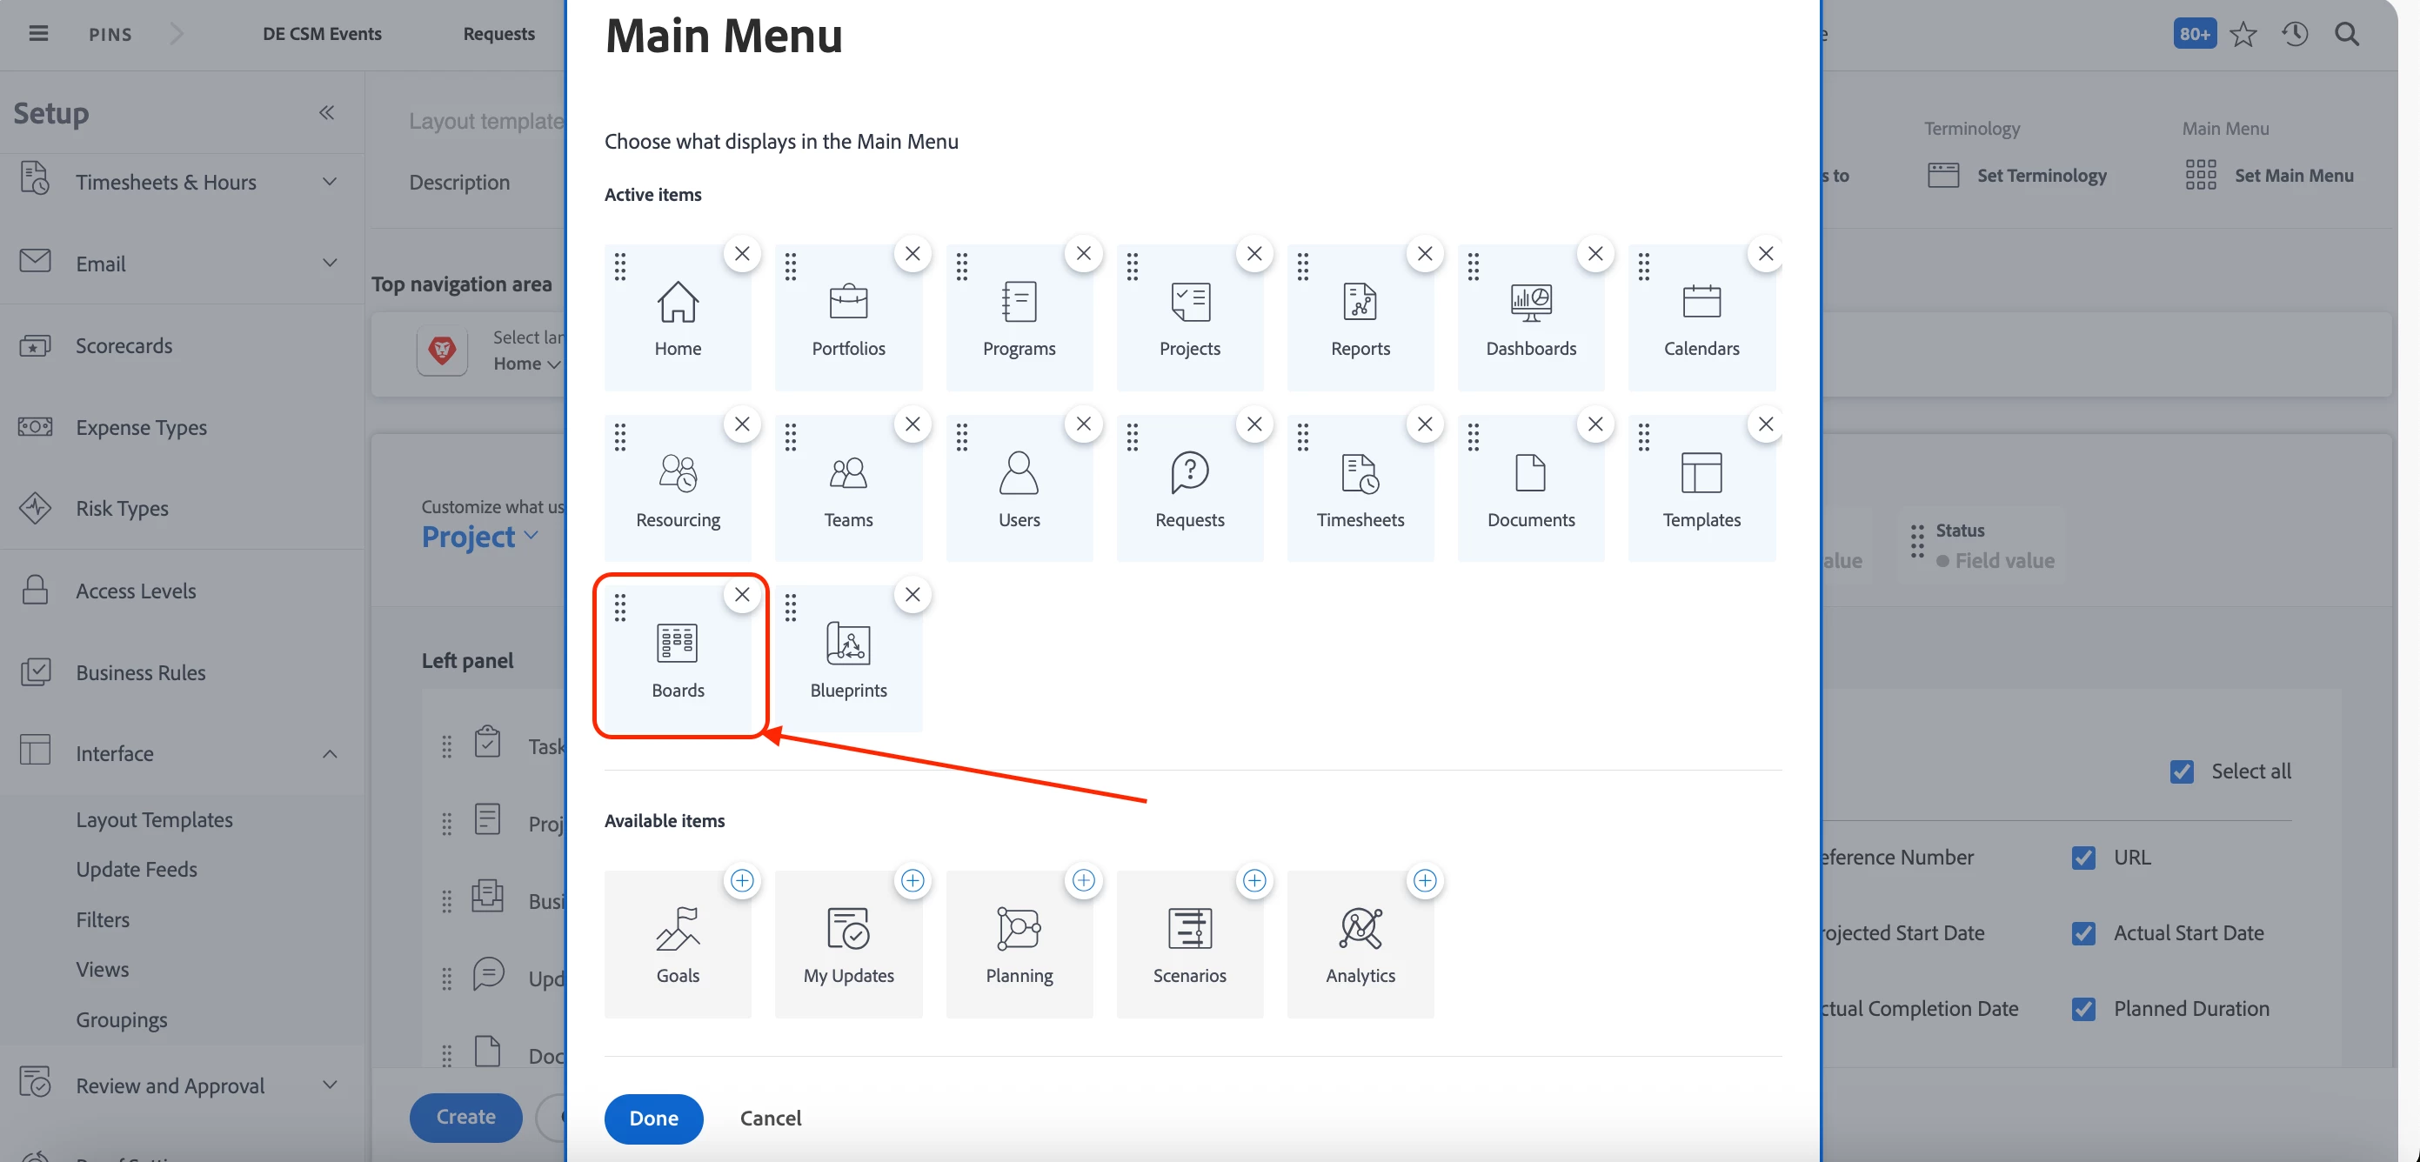Click the Resourcing drag handle
This screenshot has width=2420, height=1162.
coord(620,437)
